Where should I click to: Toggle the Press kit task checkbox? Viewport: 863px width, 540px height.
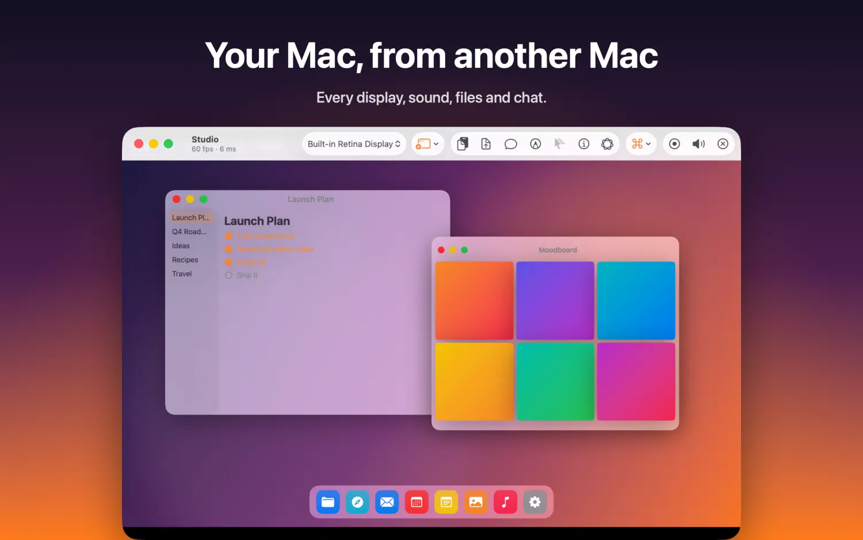tap(228, 262)
